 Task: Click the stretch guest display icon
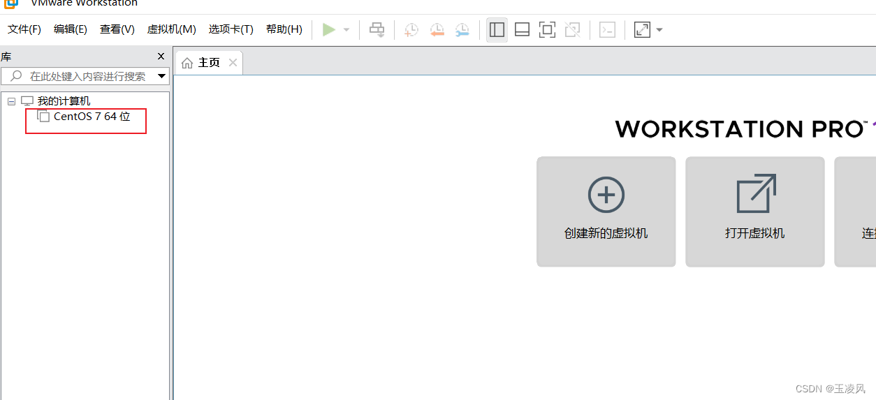click(642, 30)
